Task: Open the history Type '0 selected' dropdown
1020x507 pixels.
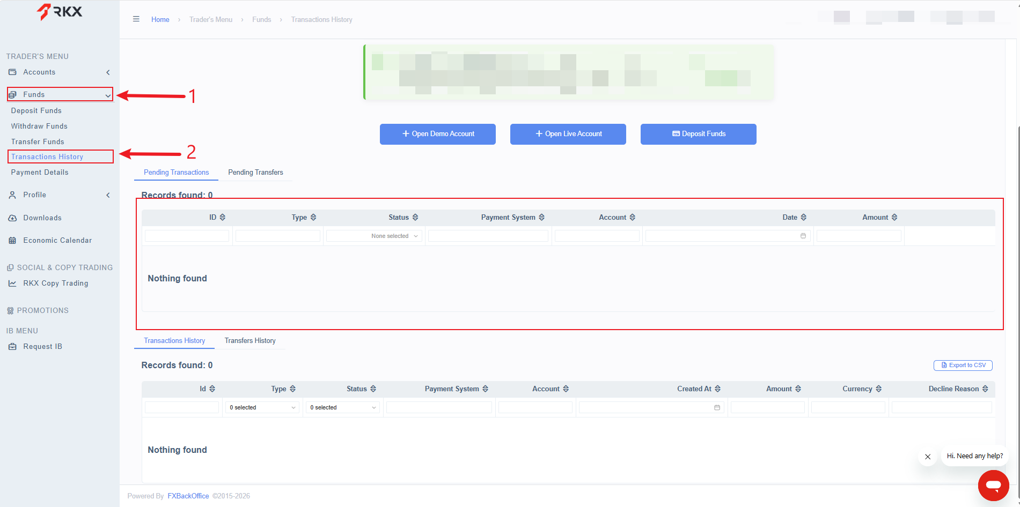Action: [262, 407]
